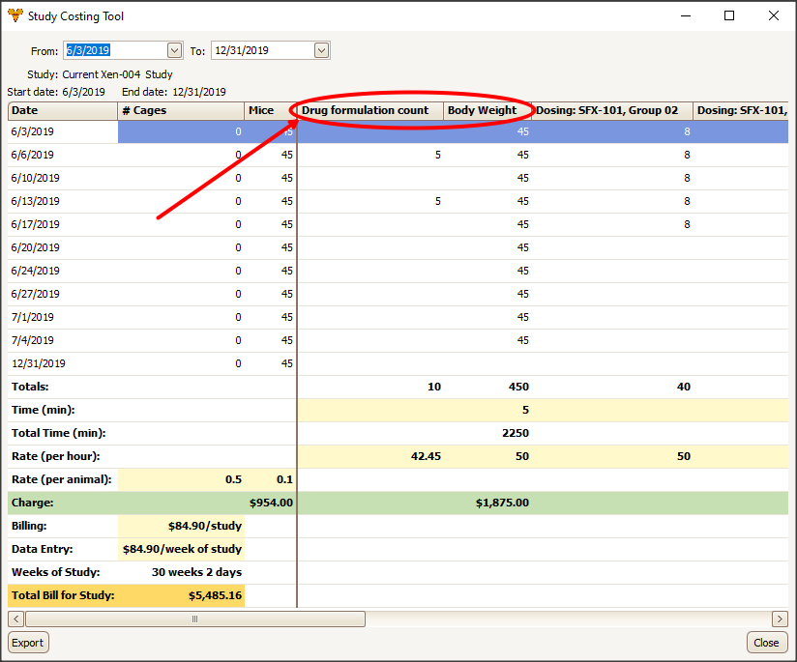Export the costing table
Screen dimensions: 797x662
pyautogui.click(x=28, y=643)
